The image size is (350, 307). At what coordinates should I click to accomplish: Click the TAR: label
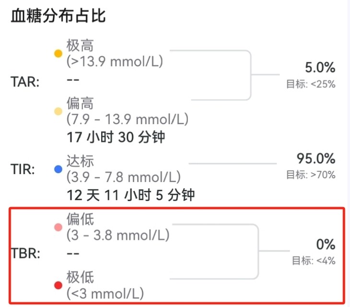point(25,82)
